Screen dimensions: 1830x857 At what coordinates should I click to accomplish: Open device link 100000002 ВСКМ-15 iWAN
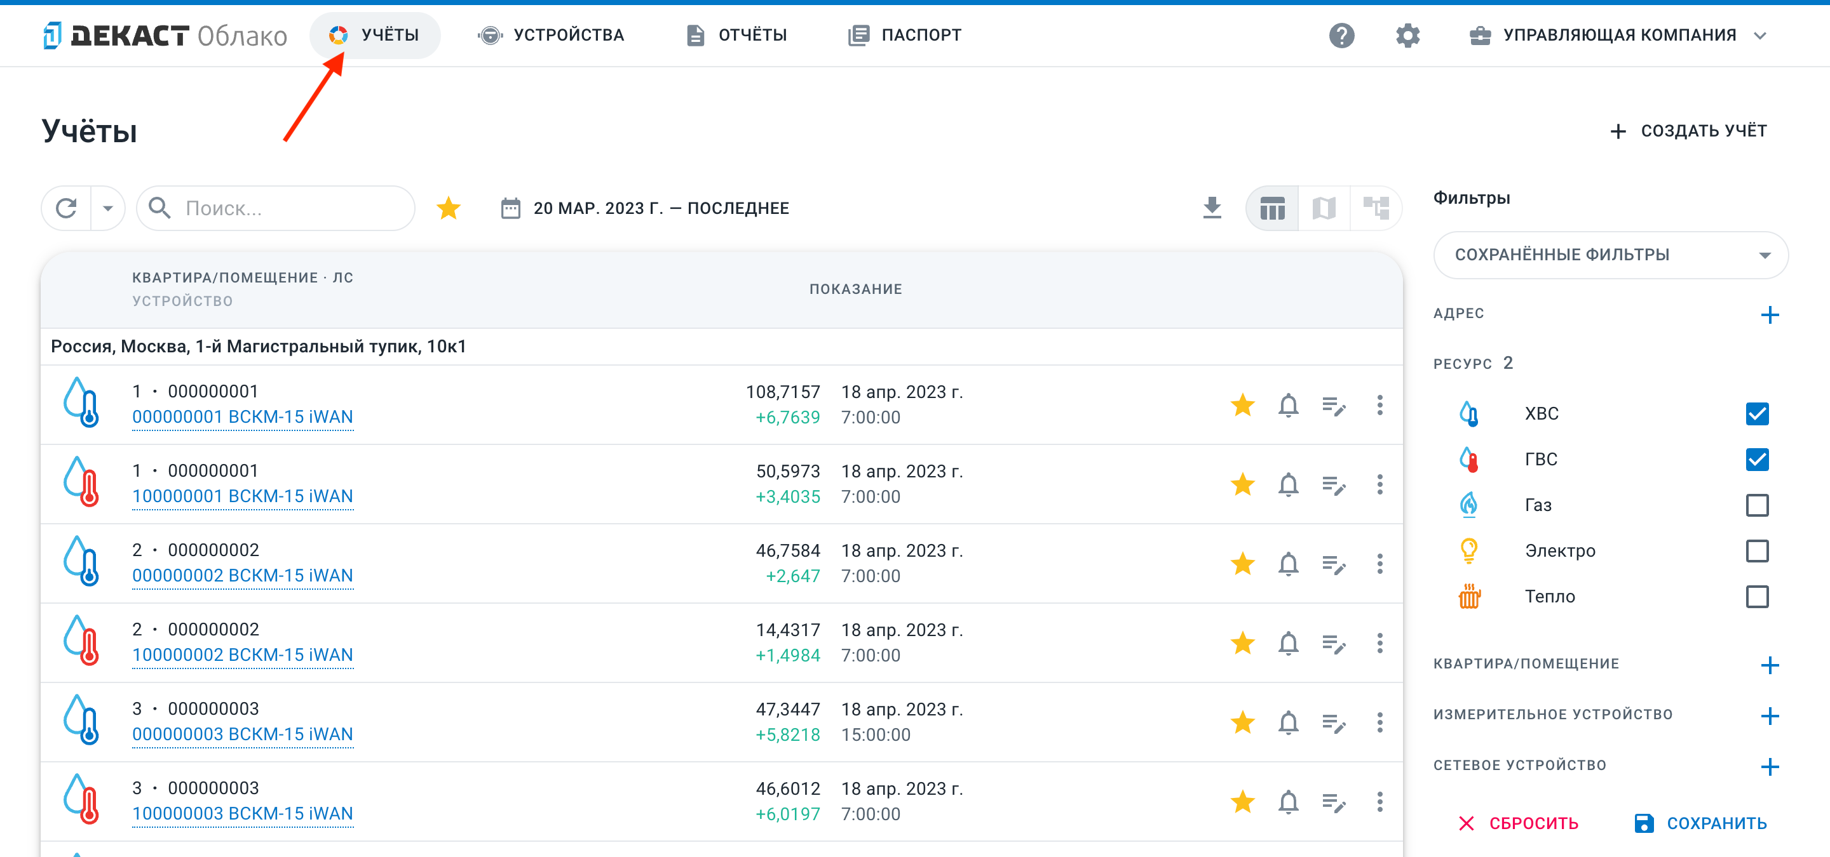coord(242,656)
